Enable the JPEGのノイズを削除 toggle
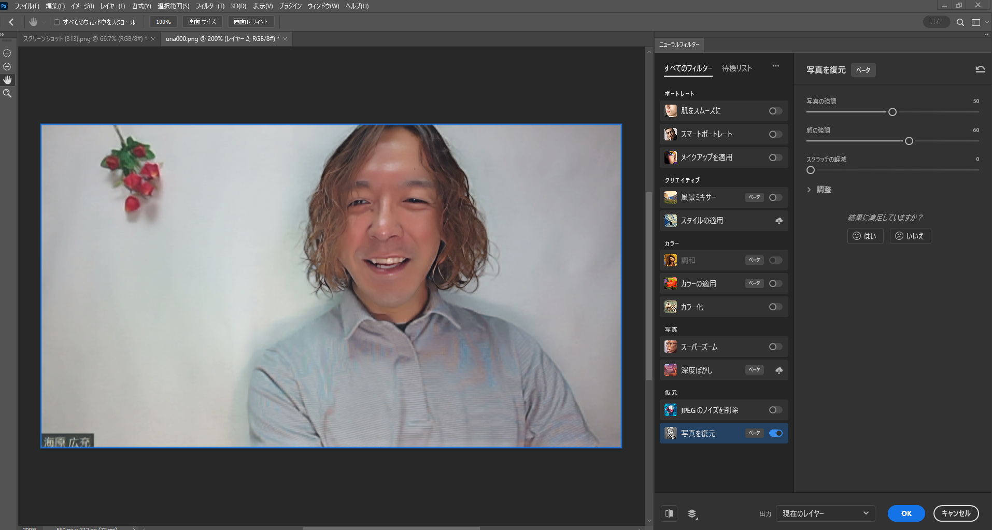The image size is (992, 530). (x=775, y=410)
